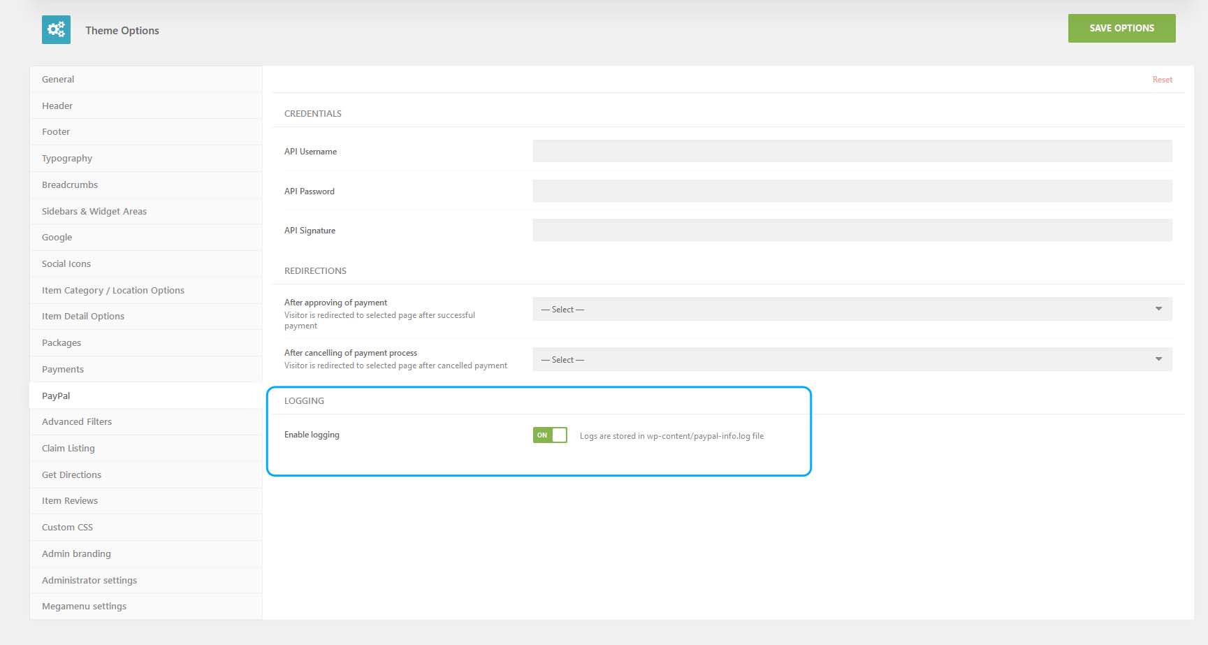Open After approving of payment dropdown
Screen dimensions: 1208x645
point(852,309)
